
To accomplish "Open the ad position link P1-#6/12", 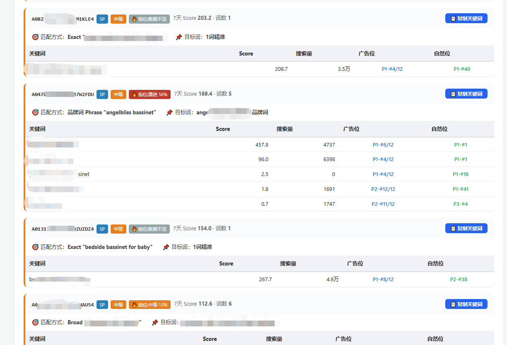I will [x=383, y=145].
